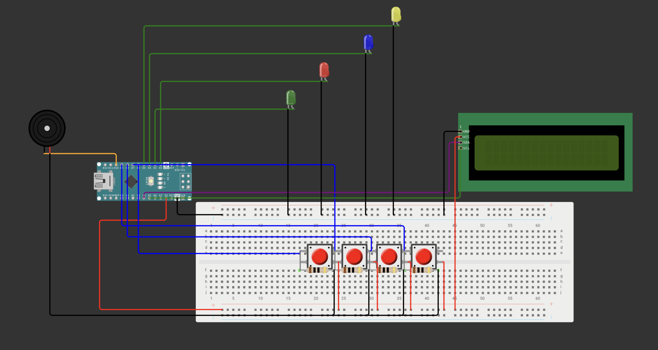The width and height of the screenshot is (658, 350).
Task: Click the LCD VCC pin
Action: [460, 137]
